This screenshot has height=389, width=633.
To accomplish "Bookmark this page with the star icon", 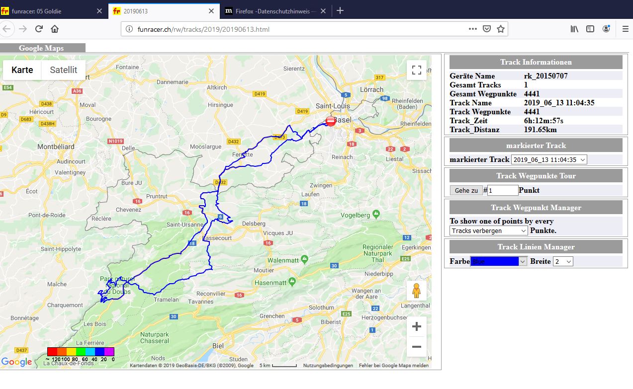I will [x=501, y=29].
